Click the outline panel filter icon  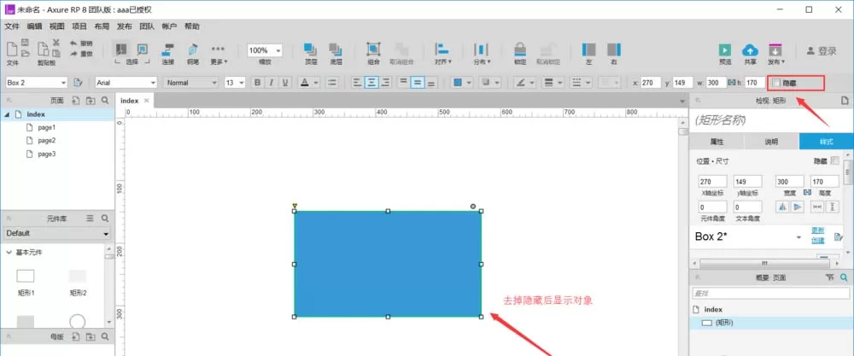829,277
